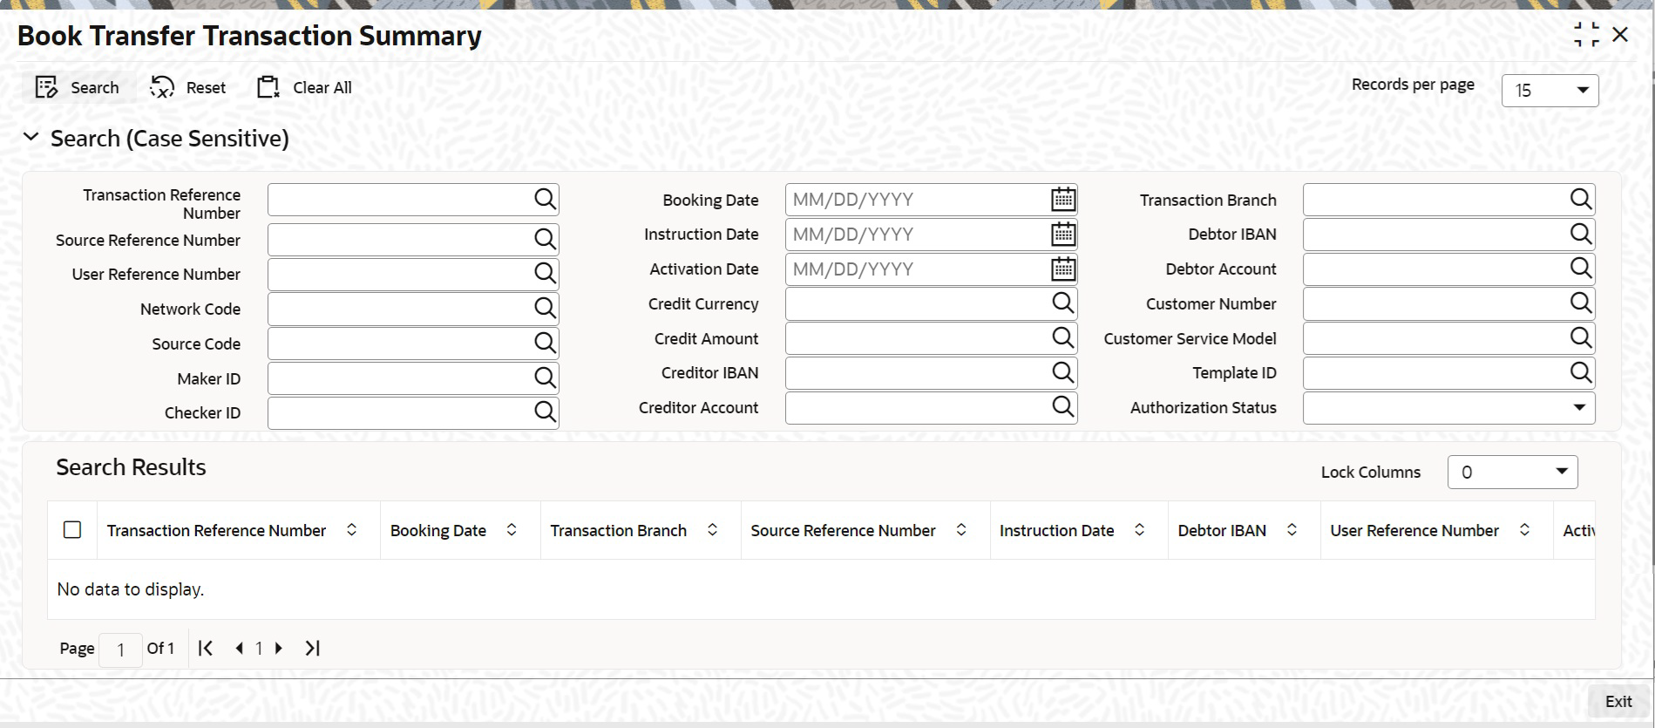
Task: Open Authorization Status dropdown
Action: [x=1448, y=408]
